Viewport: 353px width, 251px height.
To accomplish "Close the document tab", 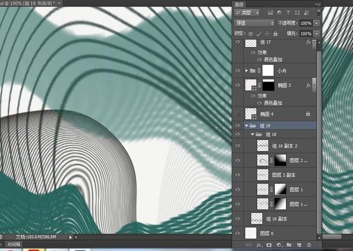I will tap(59, 3).
